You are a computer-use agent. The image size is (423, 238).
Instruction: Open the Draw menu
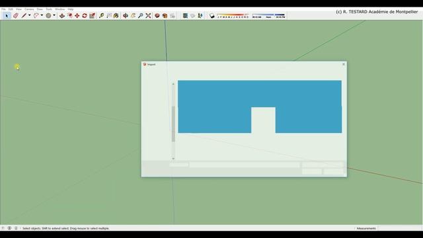[40, 9]
